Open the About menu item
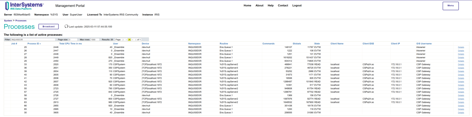 tap(260, 6)
